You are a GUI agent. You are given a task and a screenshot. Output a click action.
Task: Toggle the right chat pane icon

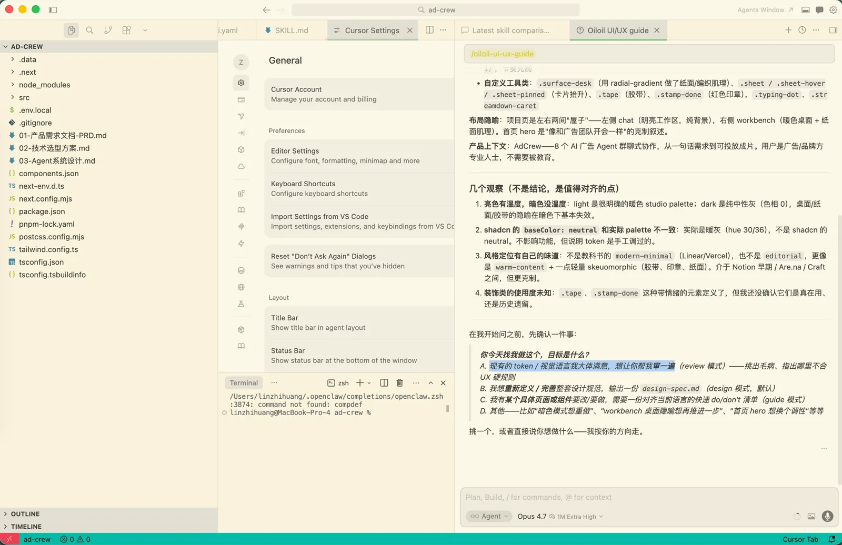[x=833, y=30]
